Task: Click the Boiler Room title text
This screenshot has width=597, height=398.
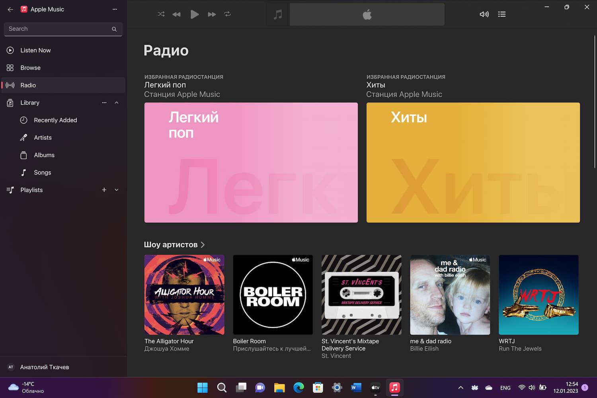Action: pyautogui.click(x=249, y=341)
